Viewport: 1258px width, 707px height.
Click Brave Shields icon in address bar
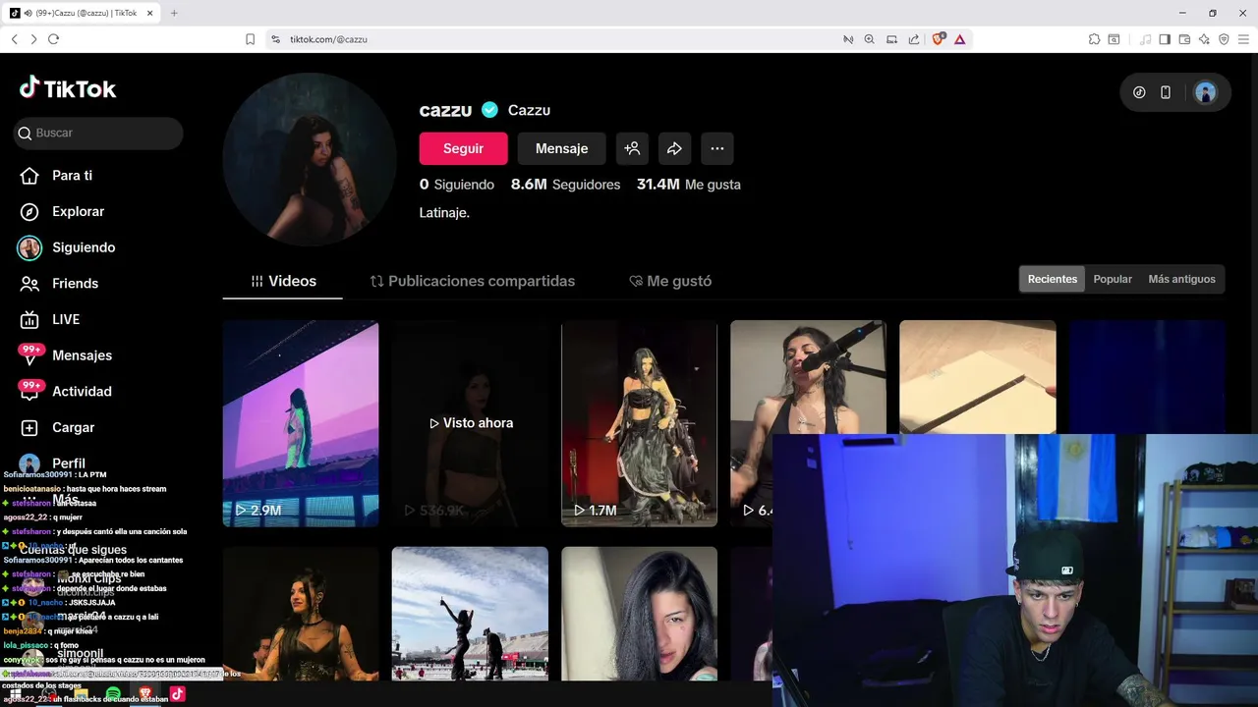tap(938, 39)
